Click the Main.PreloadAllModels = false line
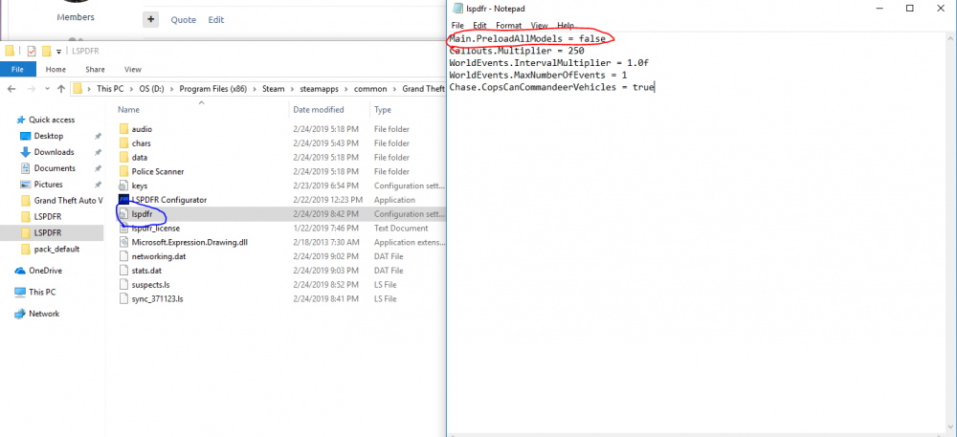The width and height of the screenshot is (957, 437). click(527, 38)
